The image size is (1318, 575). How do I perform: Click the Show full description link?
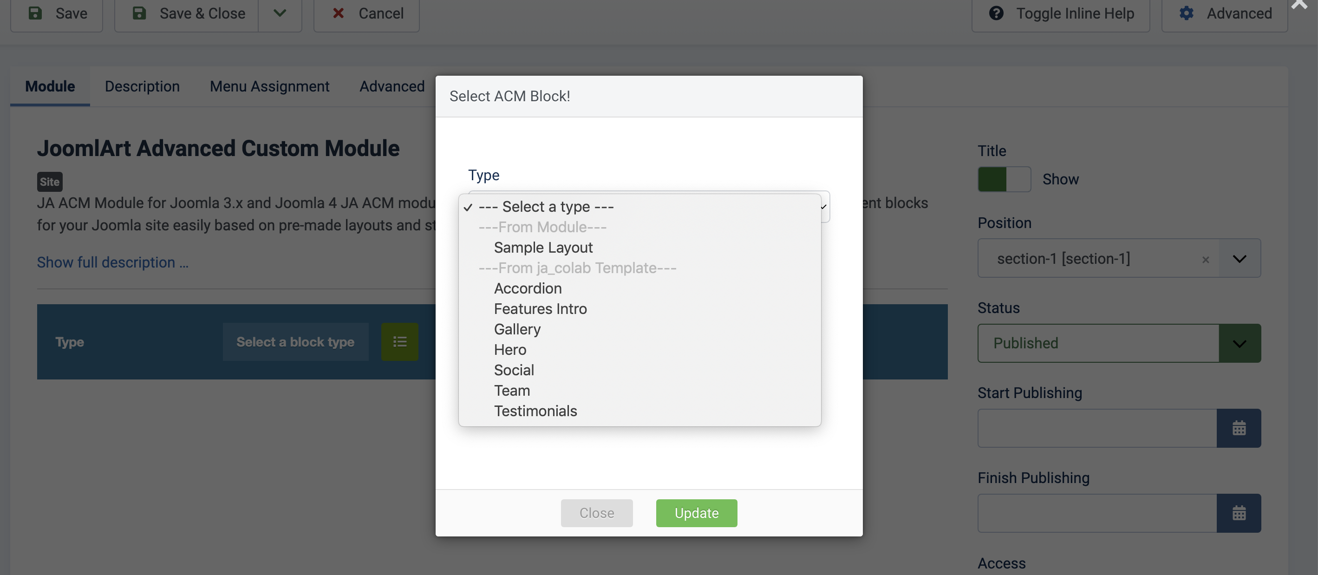[x=112, y=262]
